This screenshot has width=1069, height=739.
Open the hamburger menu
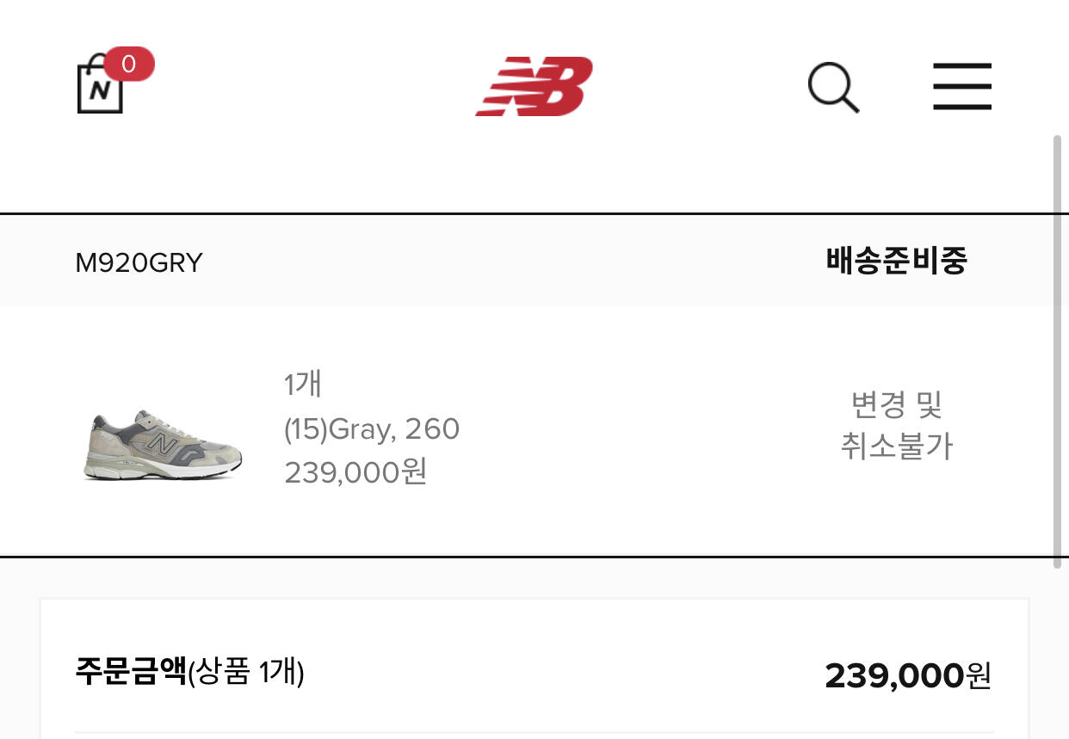(962, 86)
